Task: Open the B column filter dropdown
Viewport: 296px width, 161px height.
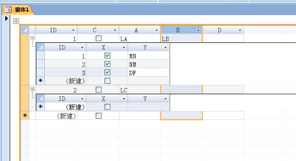Action: coord(198,30)
